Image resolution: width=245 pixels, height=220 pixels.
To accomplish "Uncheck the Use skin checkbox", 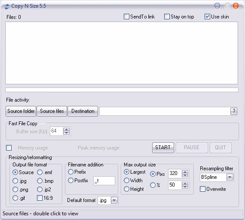I will point(207,17).
